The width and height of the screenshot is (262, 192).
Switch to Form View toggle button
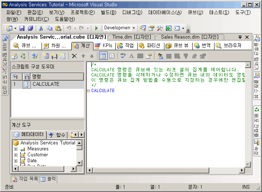[x=103, y=56]
